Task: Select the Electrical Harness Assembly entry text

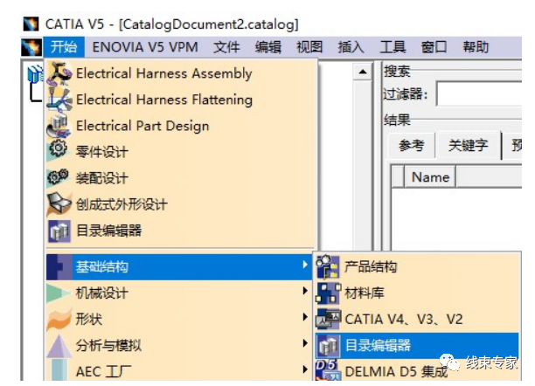Action: point(163,73)
